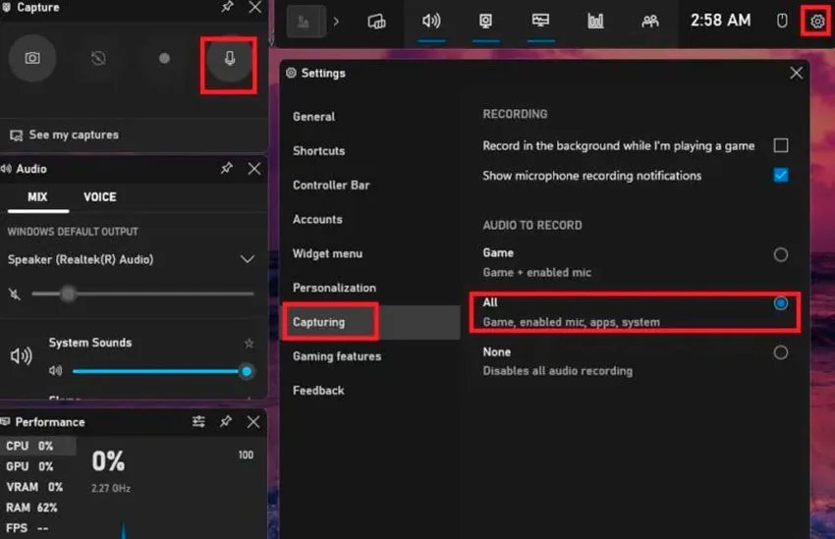
Task: Close the Capture widget
Action: [255, 7]
